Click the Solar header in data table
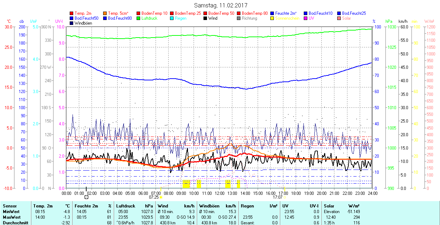 coord(329,206)
